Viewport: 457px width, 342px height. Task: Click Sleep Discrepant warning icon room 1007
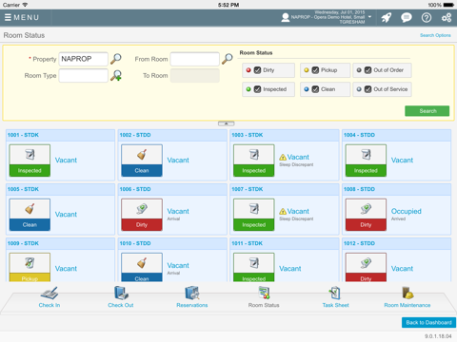click(283, 211)
